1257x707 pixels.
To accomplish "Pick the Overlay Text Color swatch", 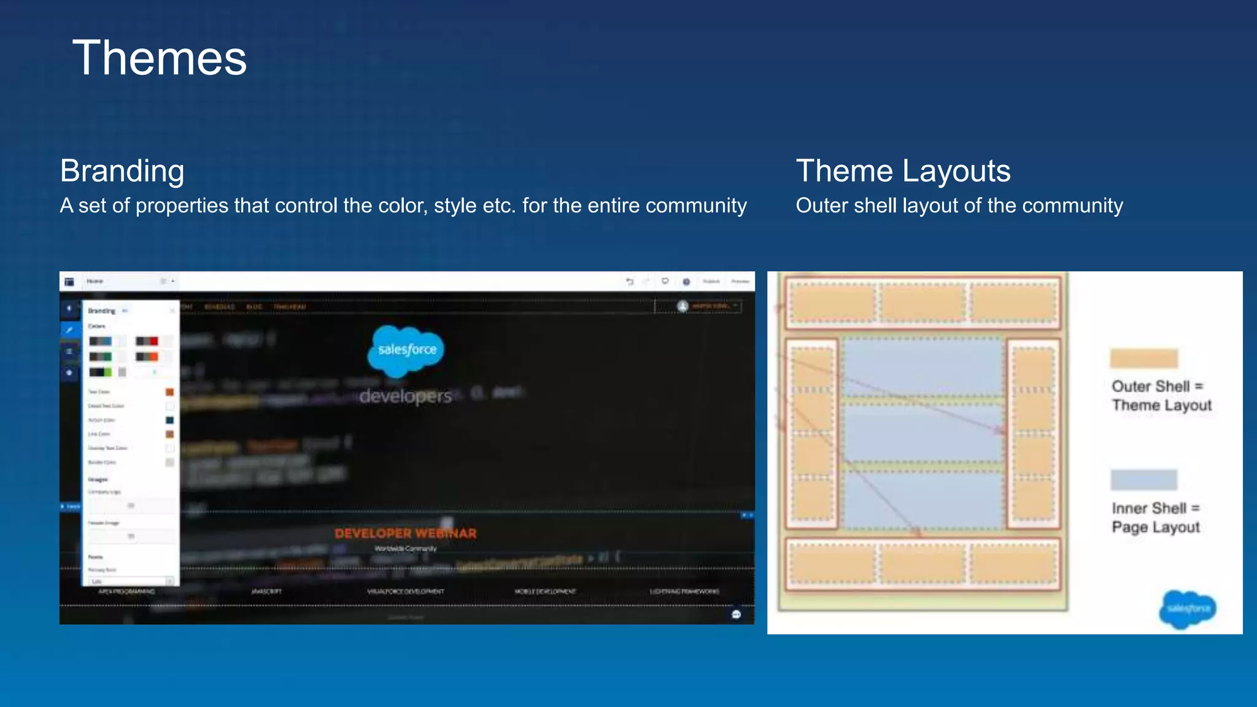I will click(x=170, y=449).
